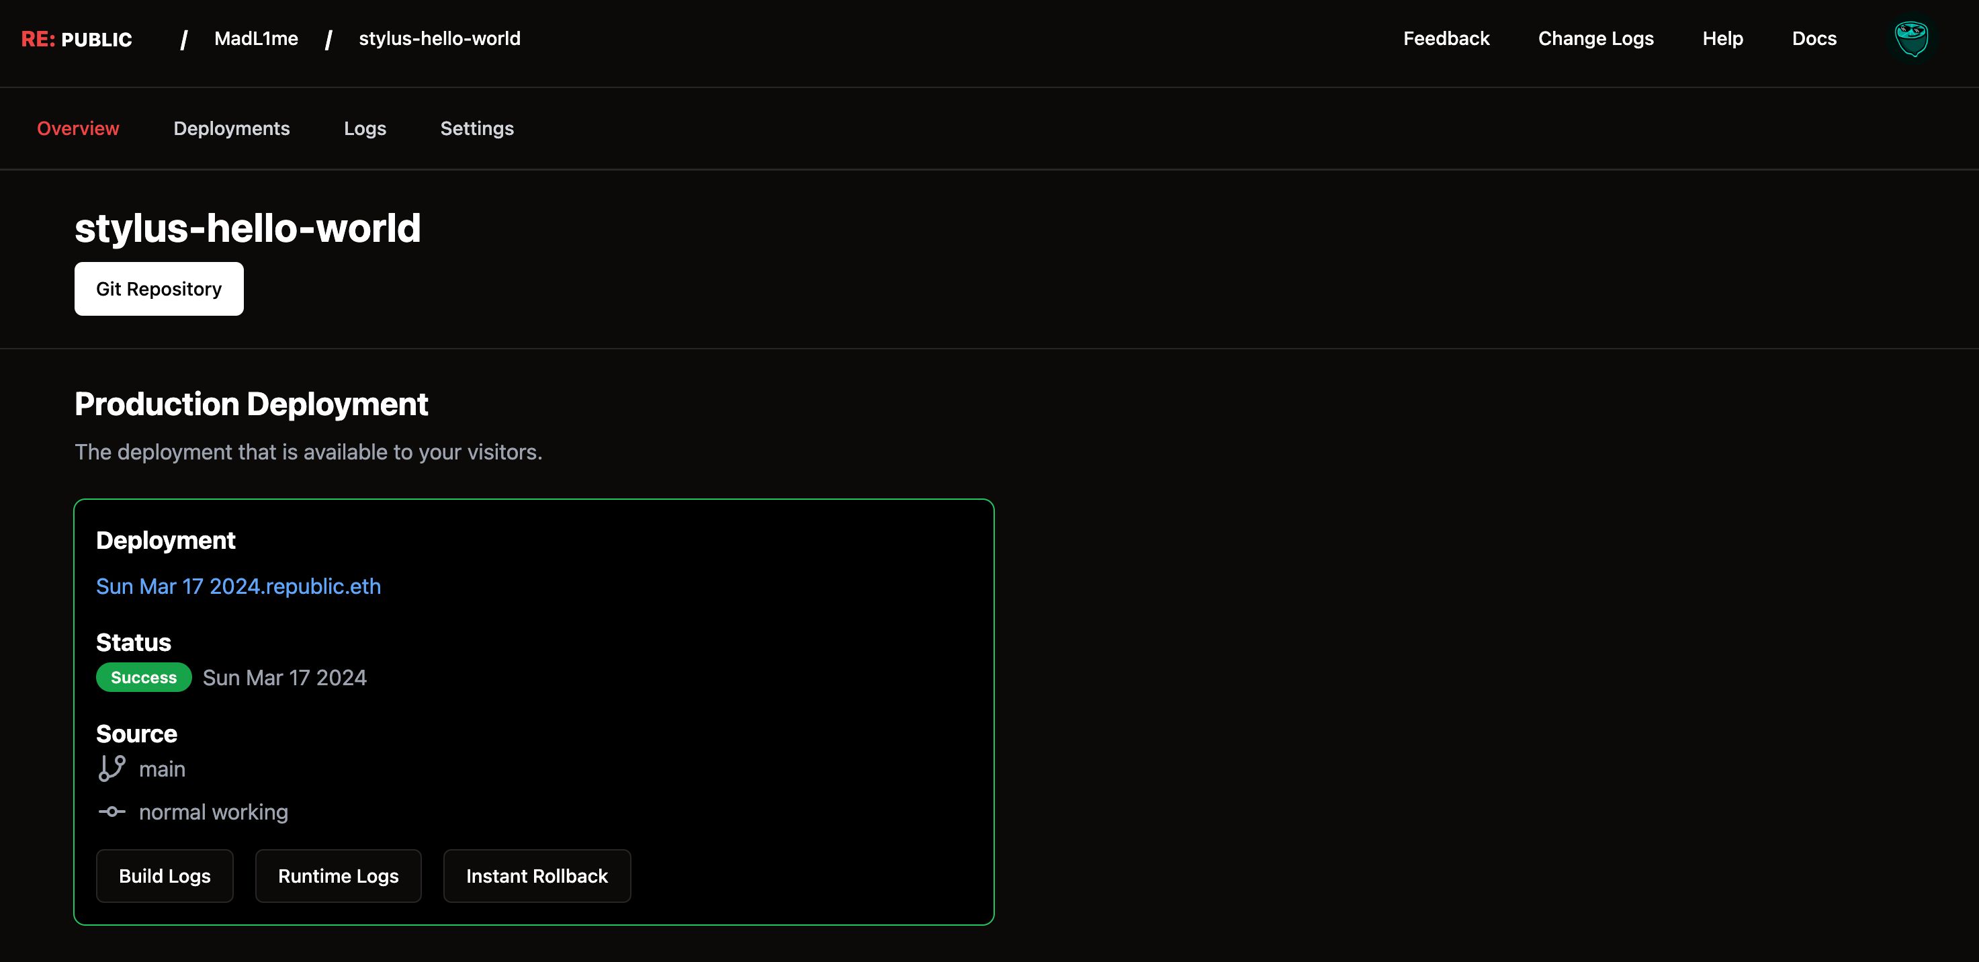The image size is (1979, 962).
Task: Open the Sun Mar 17 2024.republic.eth link
Action: pos(238,586)
